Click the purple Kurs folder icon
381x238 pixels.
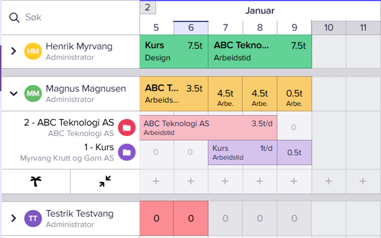coord(127,152)
